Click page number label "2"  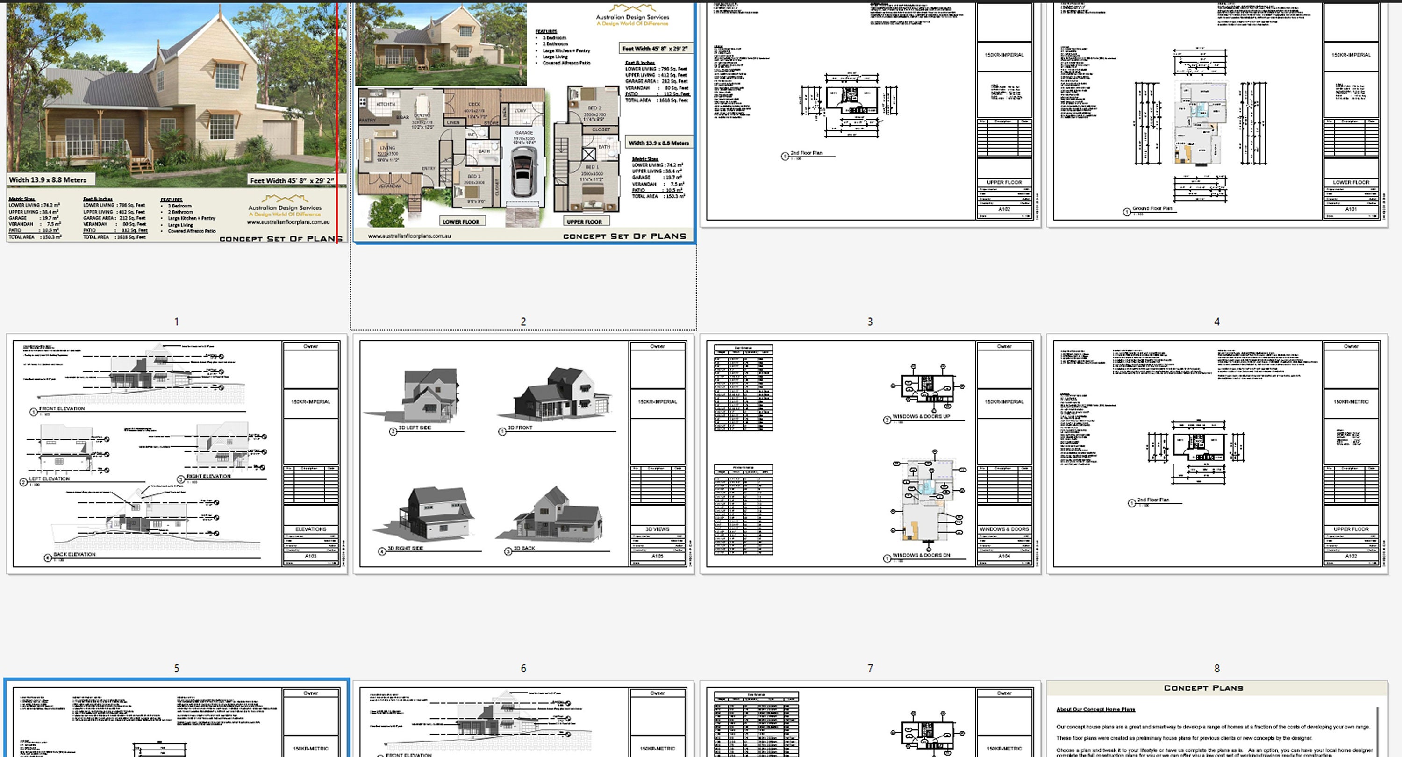pyautogui.click(x=523, y=321)
